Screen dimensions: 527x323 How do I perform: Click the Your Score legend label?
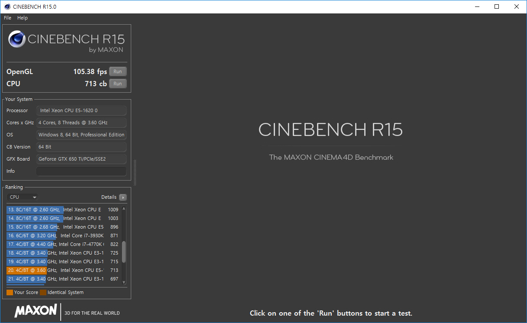26,293
